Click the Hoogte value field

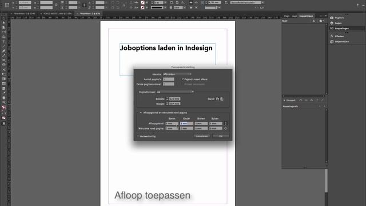175,104
